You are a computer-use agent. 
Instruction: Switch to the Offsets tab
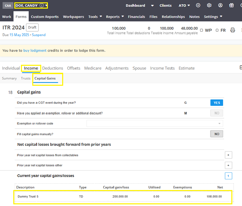pos(73,68)
